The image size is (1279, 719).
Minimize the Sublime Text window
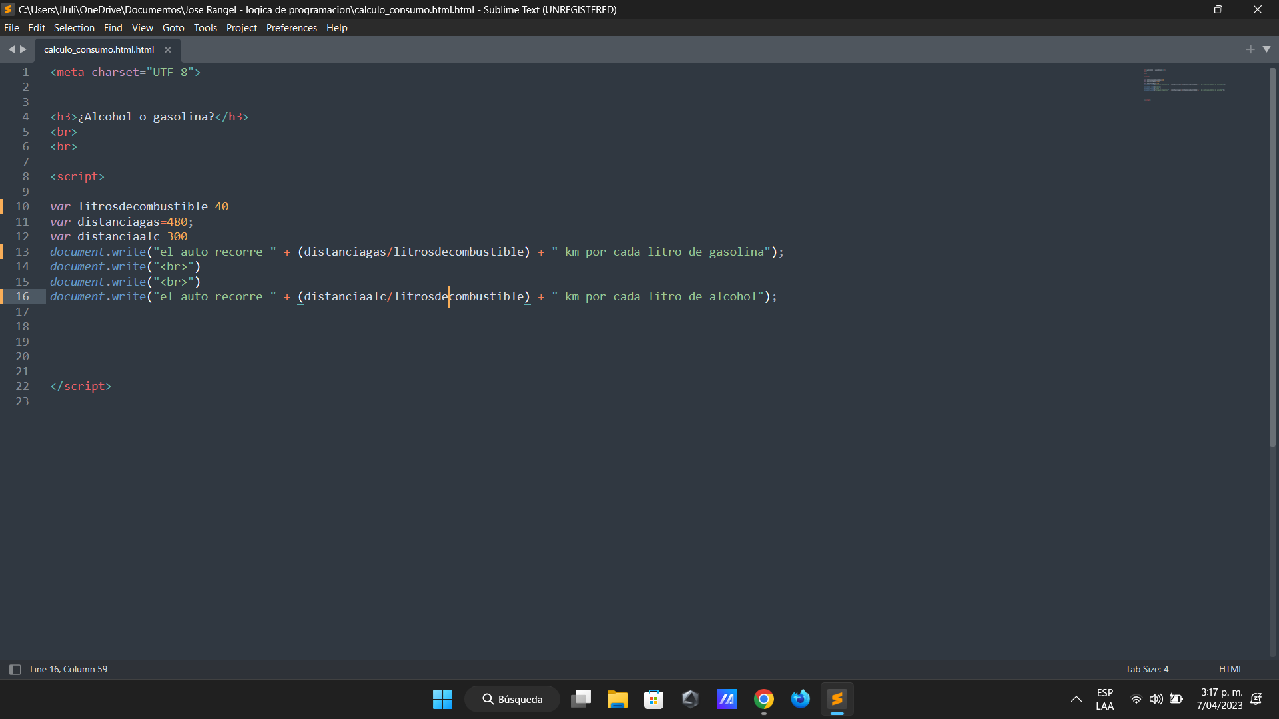(1179, 9)
